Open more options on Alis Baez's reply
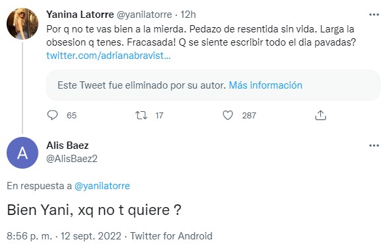This screenshot has width=389, height=252. pyautogui.click(x=374, y=146)
